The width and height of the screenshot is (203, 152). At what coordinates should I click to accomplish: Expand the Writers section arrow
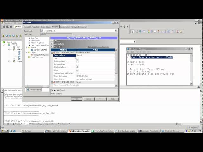point(52,41)
